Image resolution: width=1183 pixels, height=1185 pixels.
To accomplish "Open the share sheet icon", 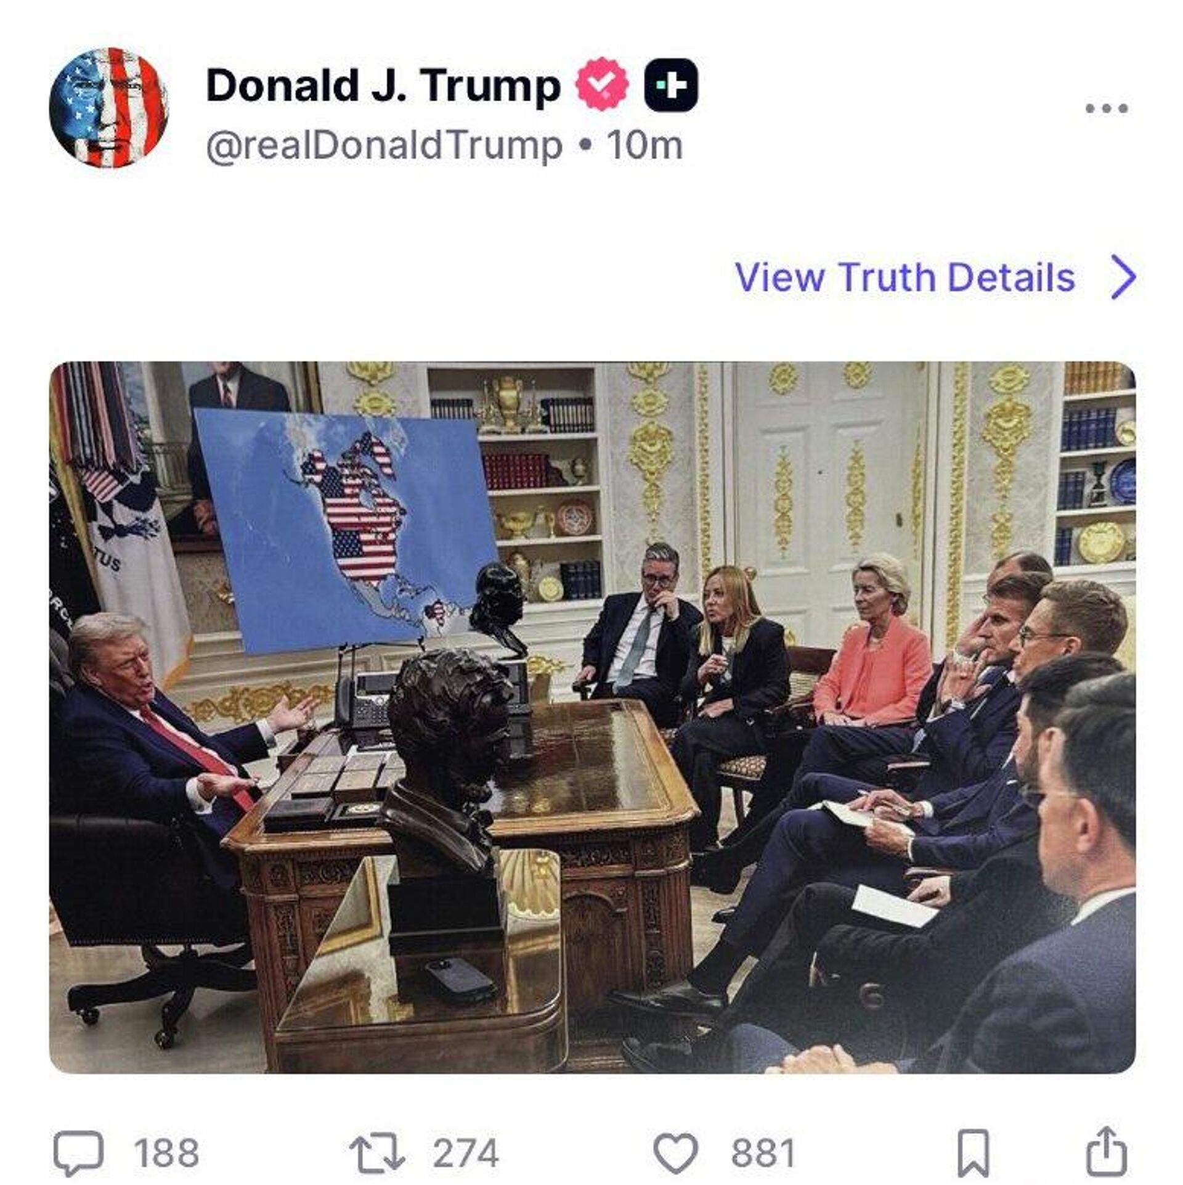I will point(1107,1152).
